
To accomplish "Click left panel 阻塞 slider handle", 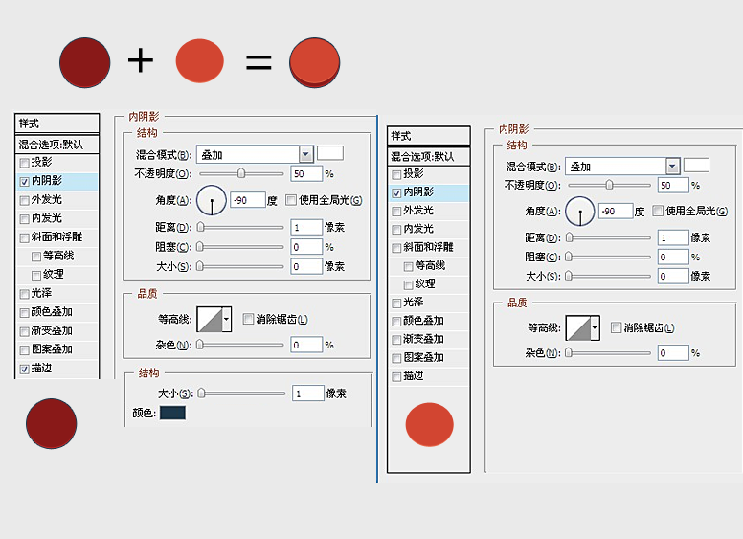I will pyautogui.click(x=199, y=247).
